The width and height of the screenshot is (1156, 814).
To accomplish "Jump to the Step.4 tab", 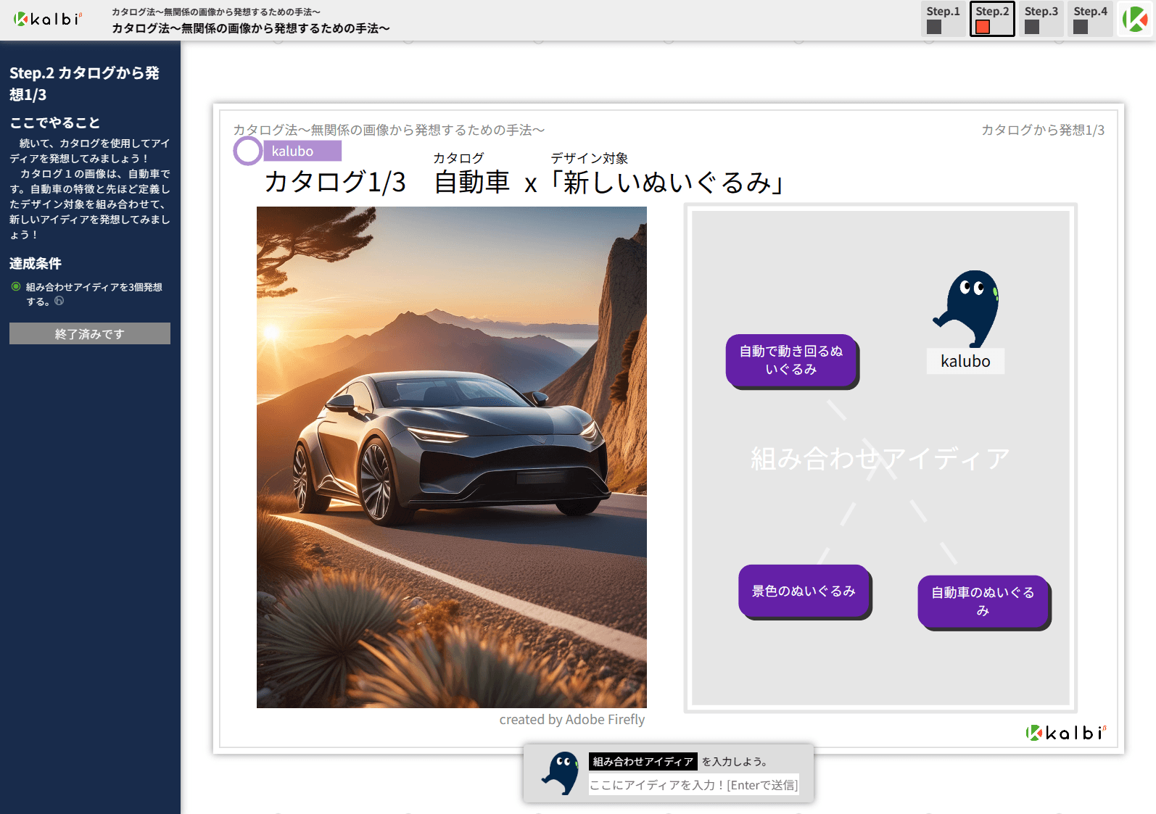I will coord(1090,19).
